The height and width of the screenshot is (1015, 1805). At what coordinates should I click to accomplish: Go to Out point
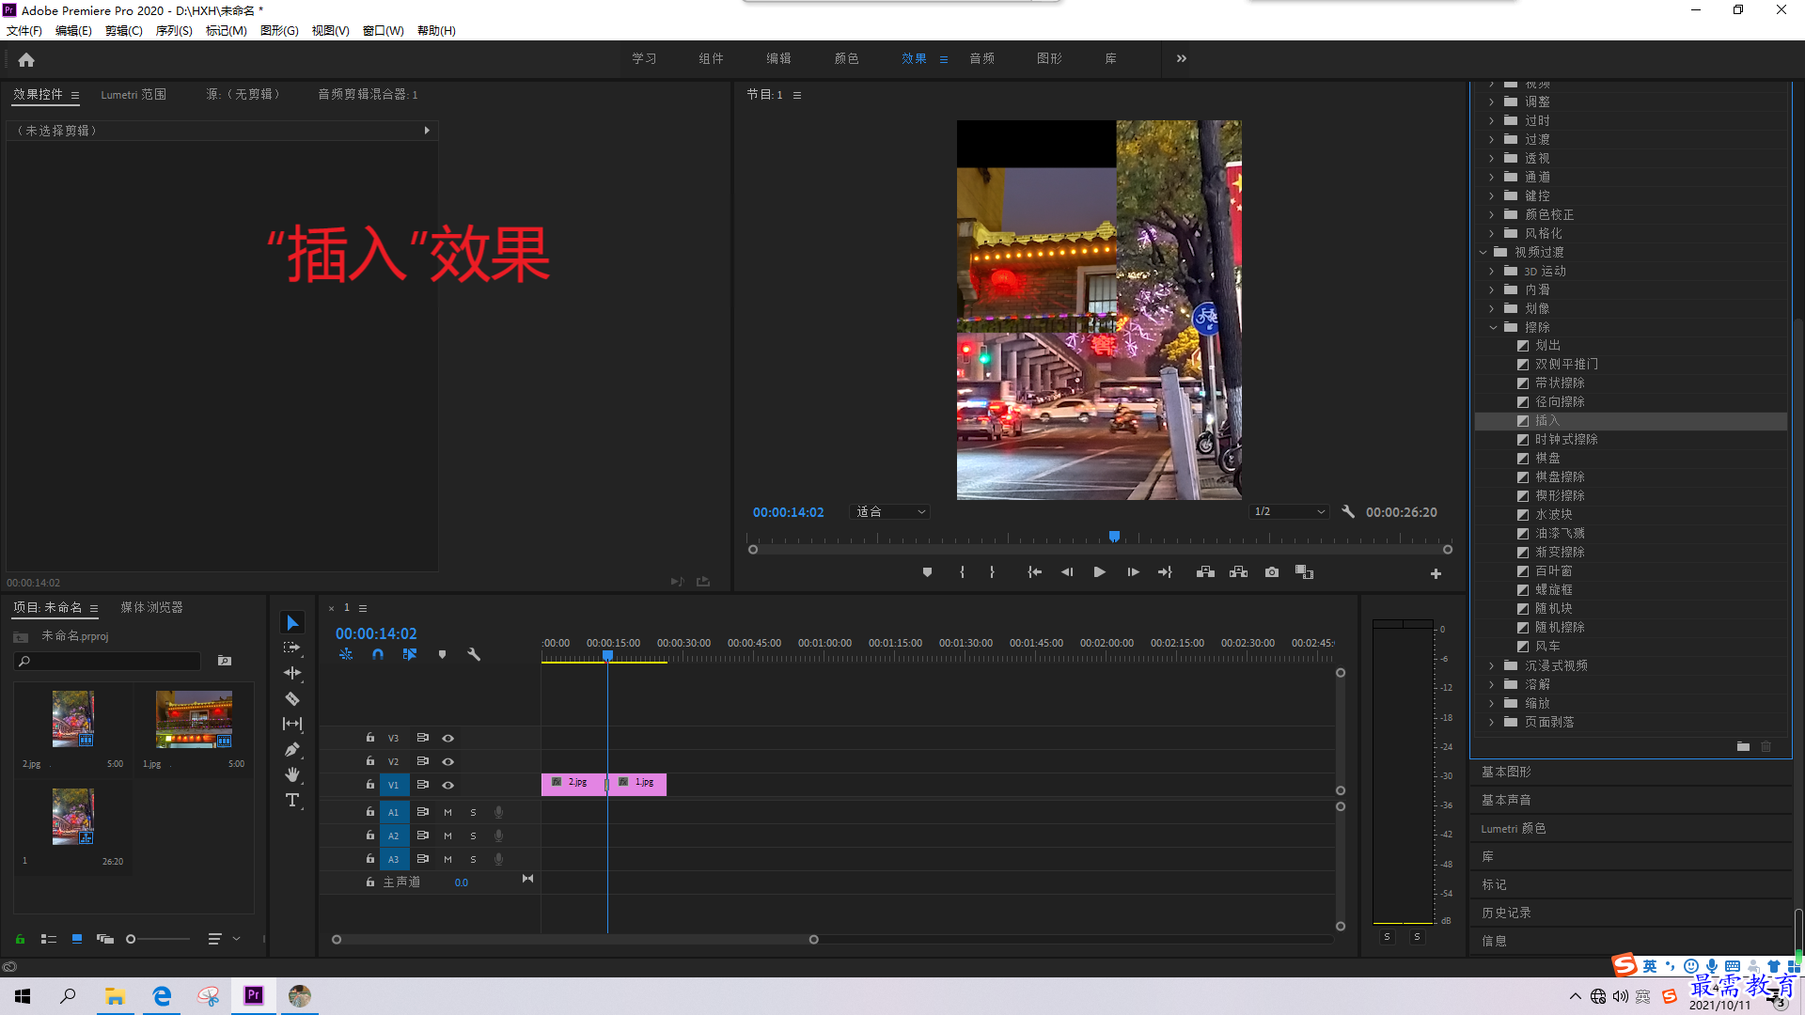[1165, 572]
